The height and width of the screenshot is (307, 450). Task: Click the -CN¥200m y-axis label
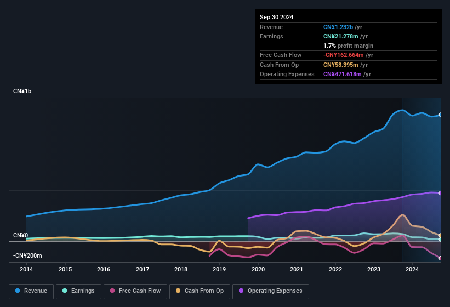[x=27, y=255]
